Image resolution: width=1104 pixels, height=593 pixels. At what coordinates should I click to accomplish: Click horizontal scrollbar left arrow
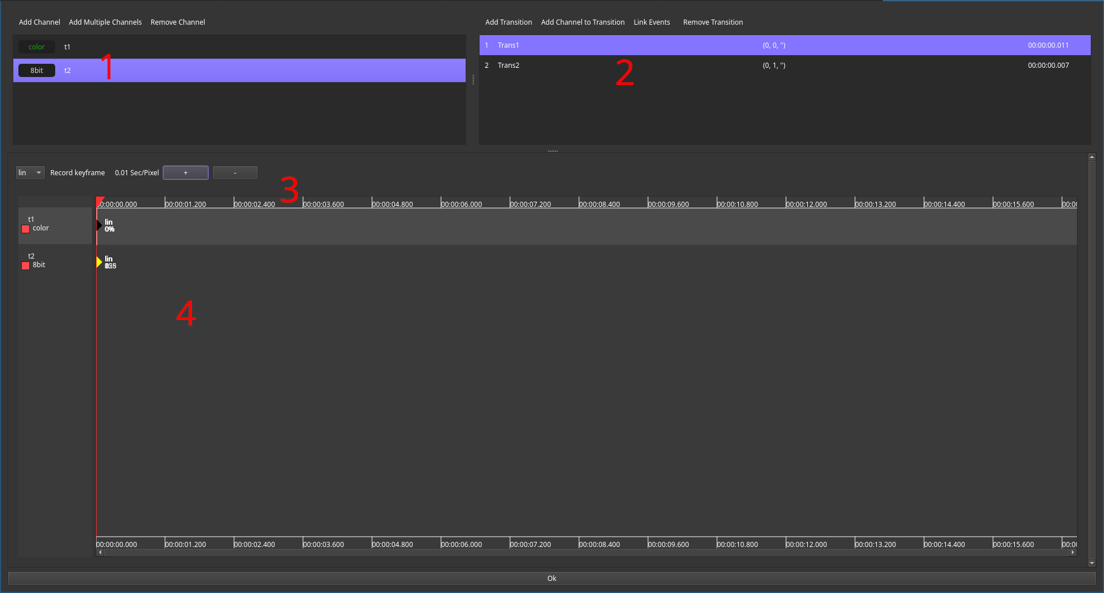coord(100,552)
